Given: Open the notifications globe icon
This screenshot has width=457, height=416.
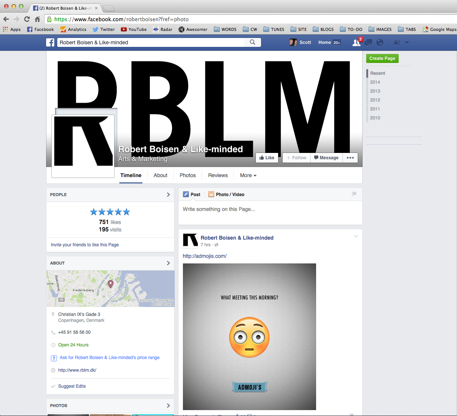Looking at the screenshot, I should pos(380,42).
